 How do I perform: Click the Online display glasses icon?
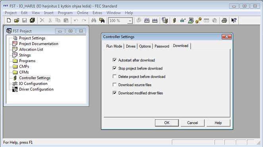pos(183,21)
